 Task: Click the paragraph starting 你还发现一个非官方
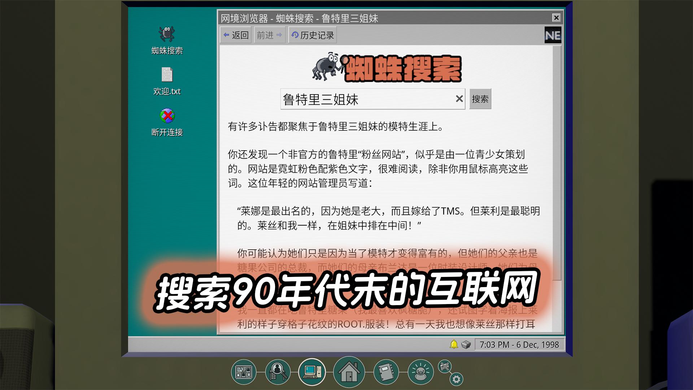pos(378,169)
